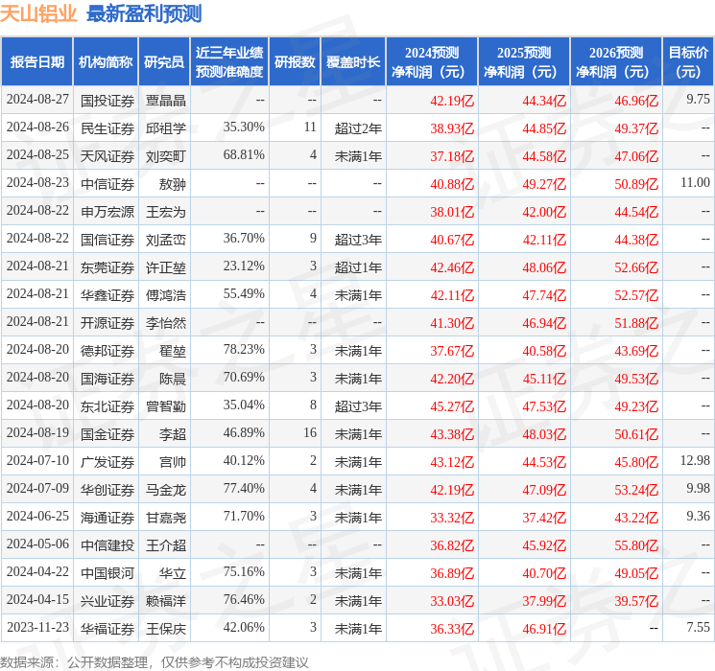The image size is (715, 671).
Task: Click 兴业证券 institution cell
Action: (x=107, y=601)
